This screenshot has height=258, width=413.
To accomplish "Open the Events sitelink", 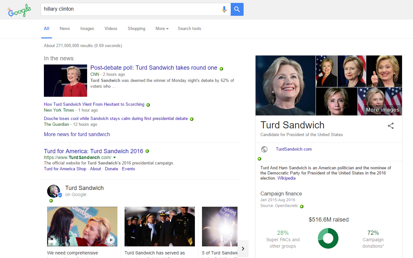I will (x=128, y=169).
